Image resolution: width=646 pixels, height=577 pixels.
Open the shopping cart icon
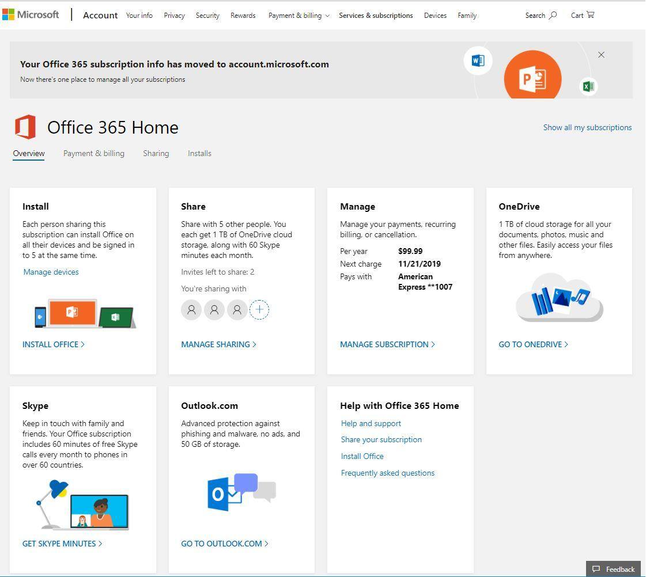click(x=590, y=15)
